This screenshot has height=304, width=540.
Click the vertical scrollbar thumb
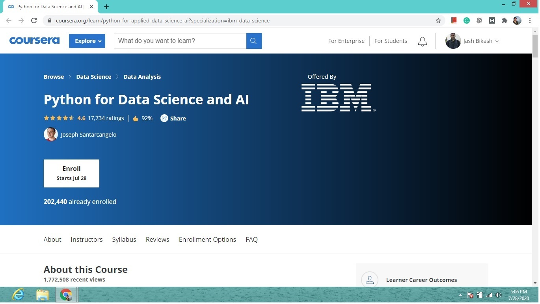point(535,46)
